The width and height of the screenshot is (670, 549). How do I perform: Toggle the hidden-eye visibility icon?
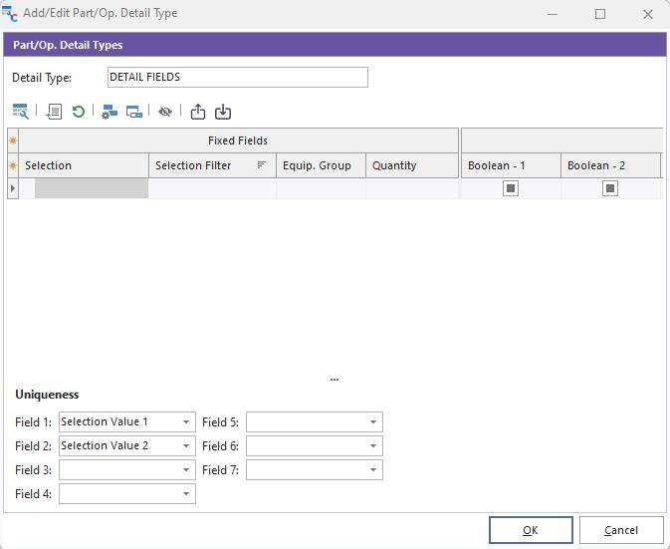click(165, 112)
